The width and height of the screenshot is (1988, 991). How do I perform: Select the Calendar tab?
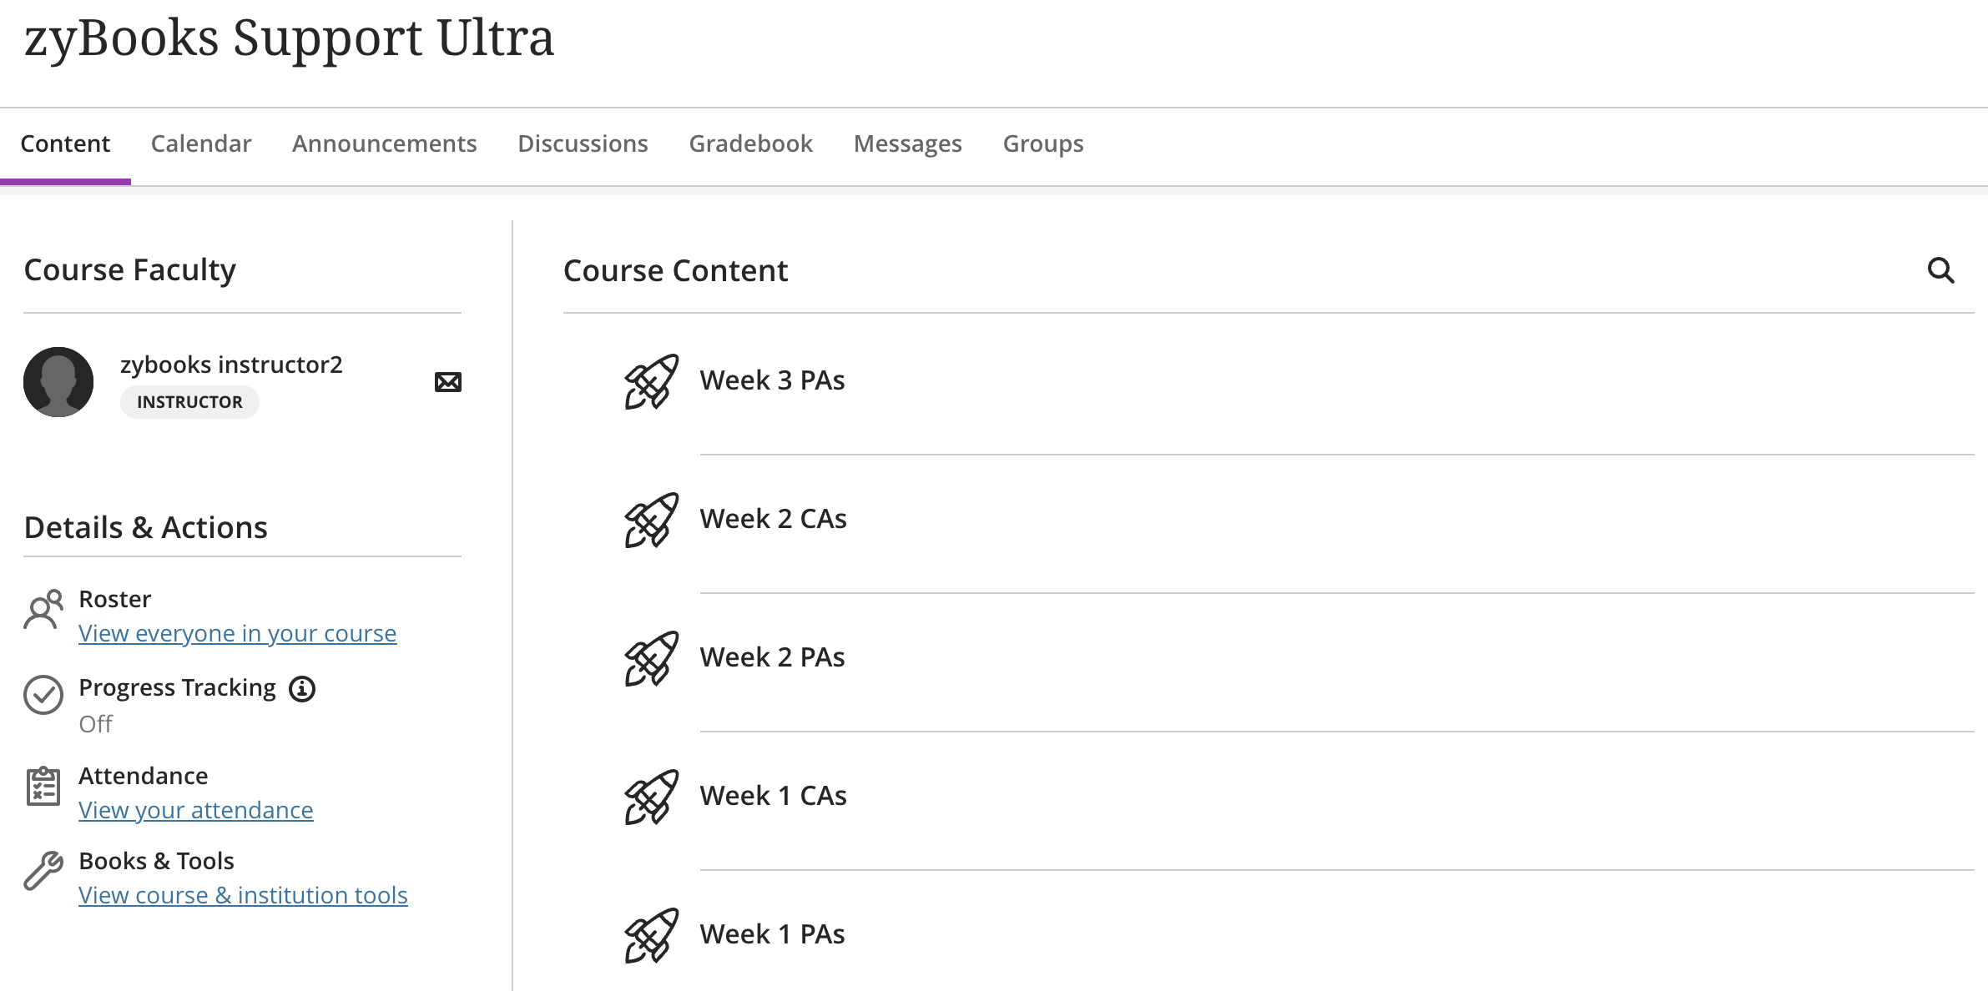click(x=200, y=143)
